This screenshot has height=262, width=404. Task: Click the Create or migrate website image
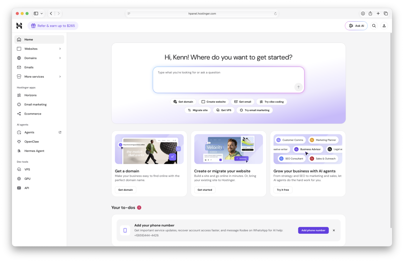pyautogui.click(x=229, y=149)
